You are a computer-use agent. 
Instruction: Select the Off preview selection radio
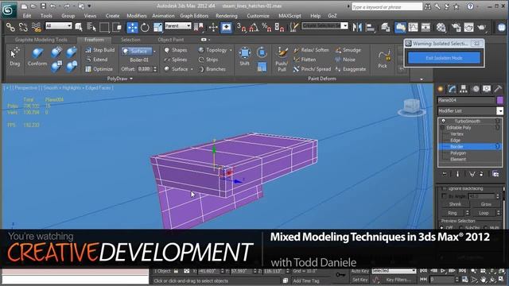[x=442, y=228]
